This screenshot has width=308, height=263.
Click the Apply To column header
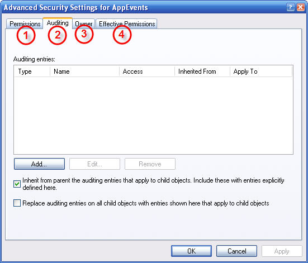(x=261, y=71)
